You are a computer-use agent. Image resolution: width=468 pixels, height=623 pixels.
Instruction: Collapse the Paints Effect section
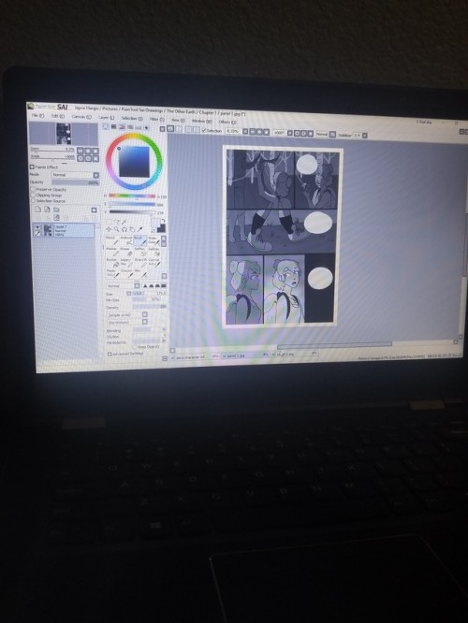tap(32, 167)
